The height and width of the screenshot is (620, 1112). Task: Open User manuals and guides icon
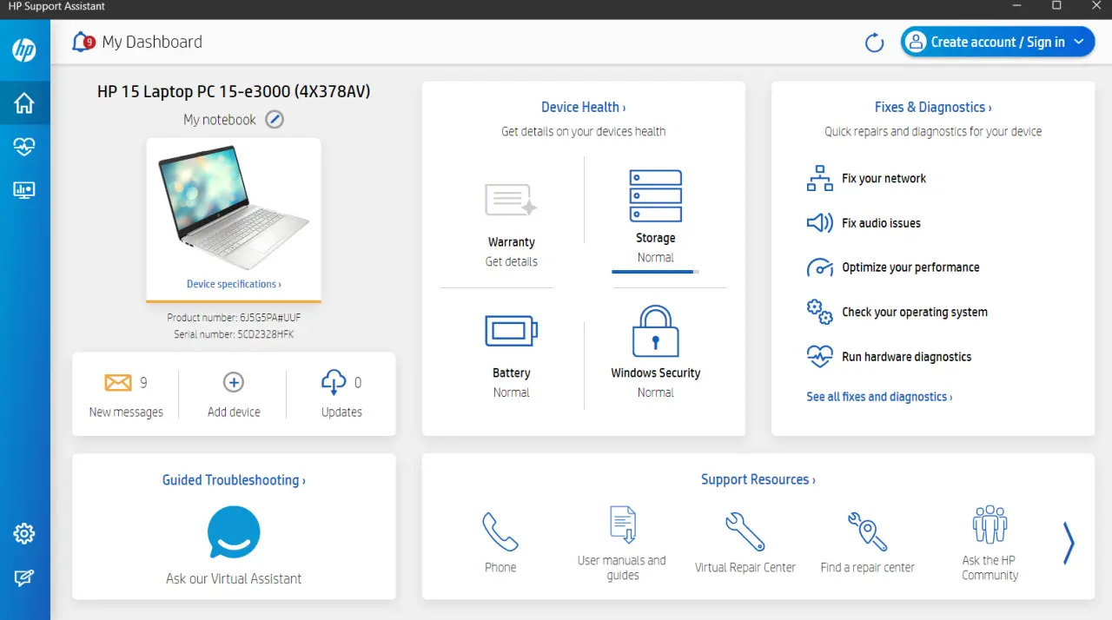[622, 524]
